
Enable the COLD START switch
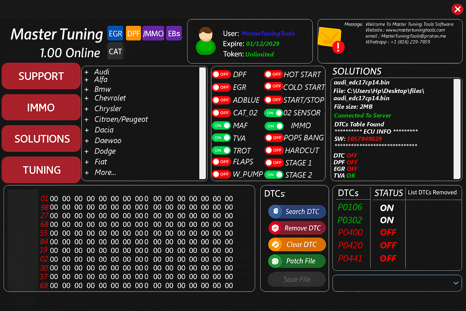274,86
